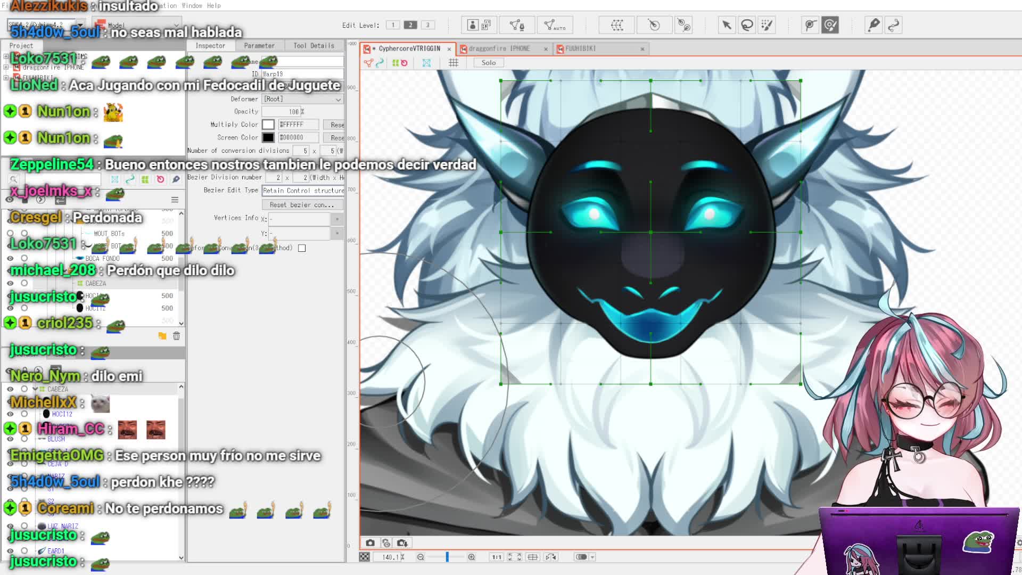Check the conversion method checkbox in Inspector
The height and width of the screenshot is (575, 1022).
click(302, 248)
